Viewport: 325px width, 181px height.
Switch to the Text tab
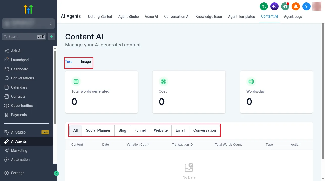[68, 62]
